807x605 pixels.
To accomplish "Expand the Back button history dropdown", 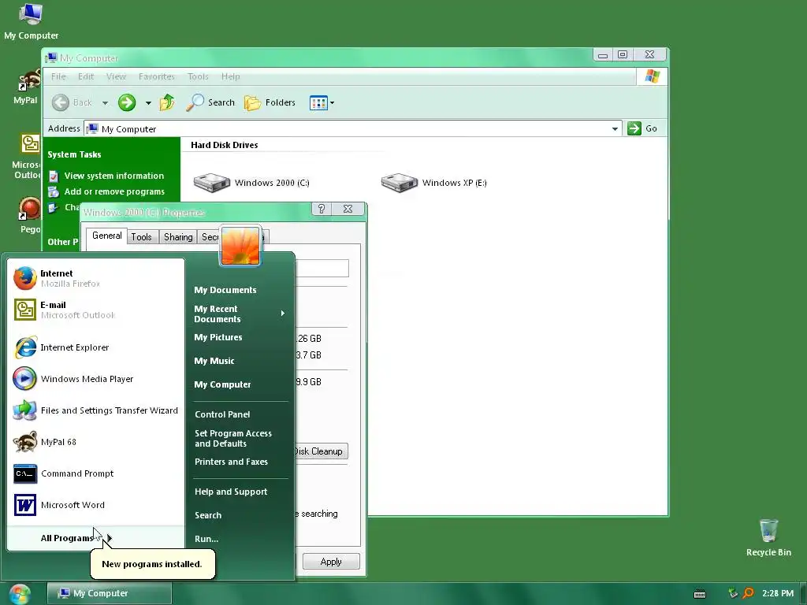I will [105, 103].
